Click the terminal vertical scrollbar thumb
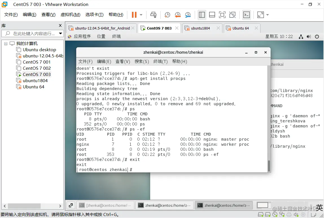The width and height of the screenshot is (324, 218). pyautogui.click(x=269, y=166)
